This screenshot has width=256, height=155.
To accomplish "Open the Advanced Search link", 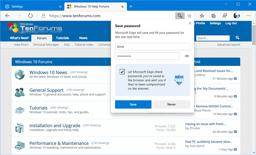I will (x=229, y=45).
